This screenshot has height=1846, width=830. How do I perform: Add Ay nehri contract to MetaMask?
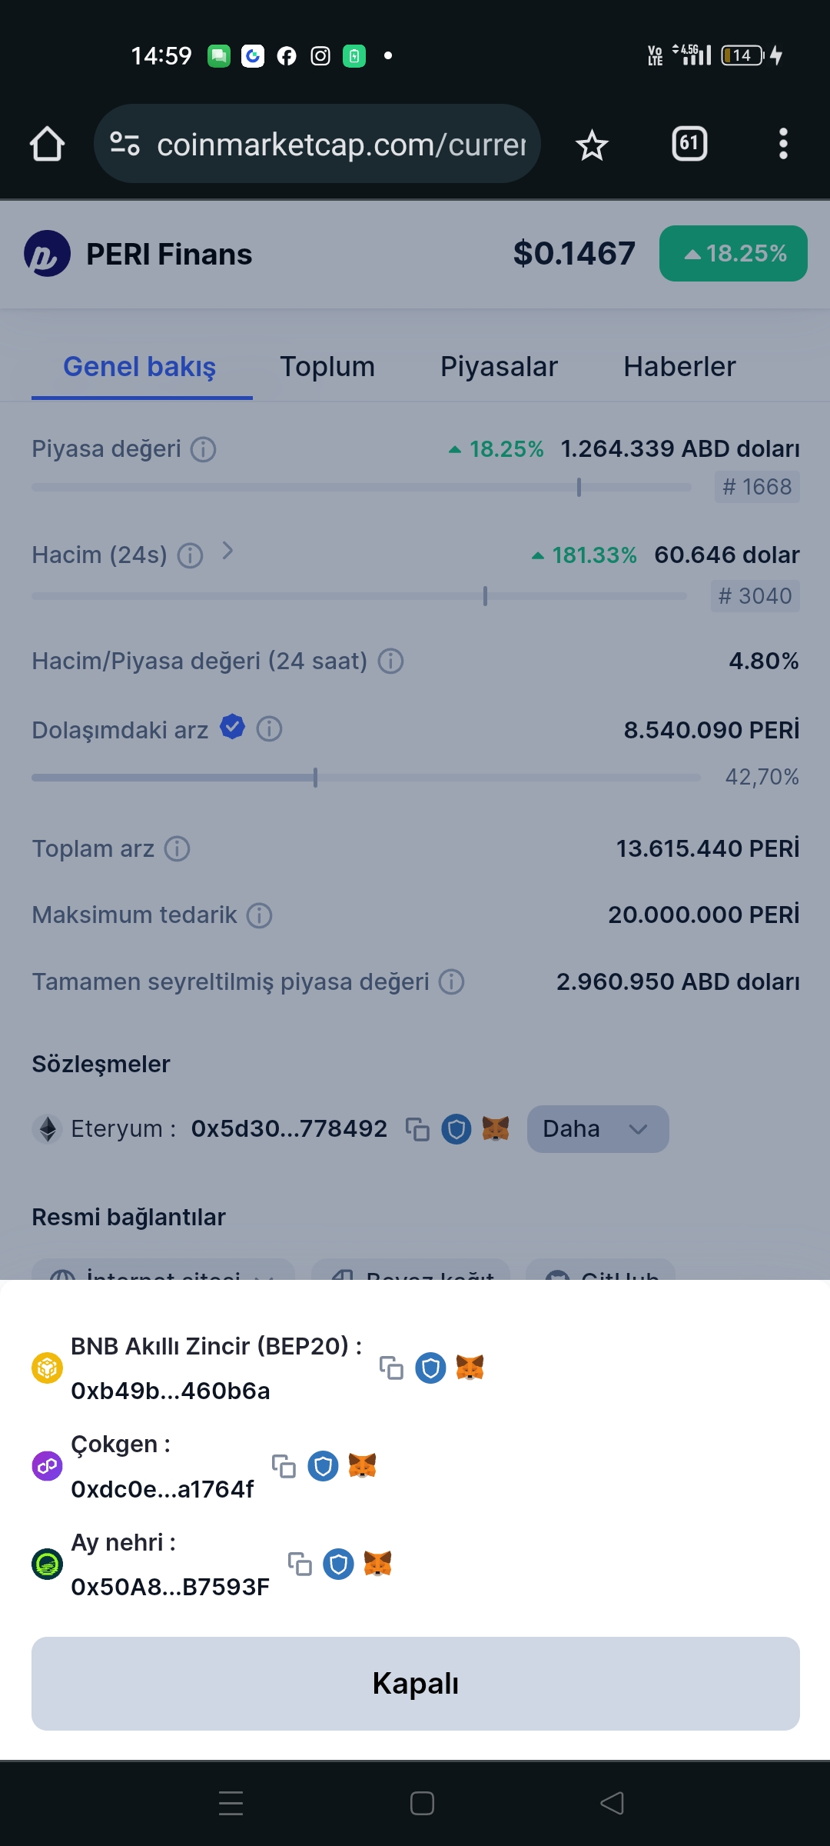point(377,1564)
